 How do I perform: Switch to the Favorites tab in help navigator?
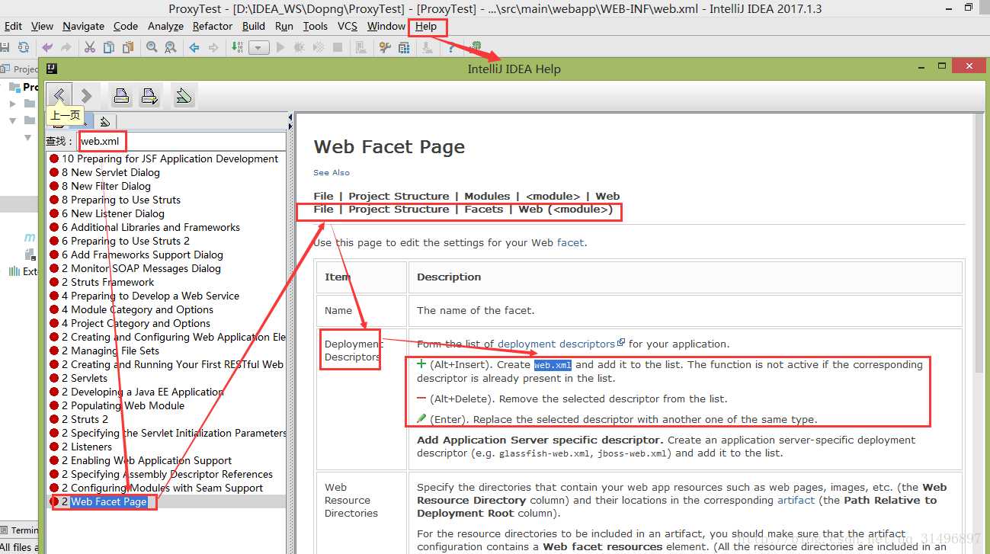105,122
